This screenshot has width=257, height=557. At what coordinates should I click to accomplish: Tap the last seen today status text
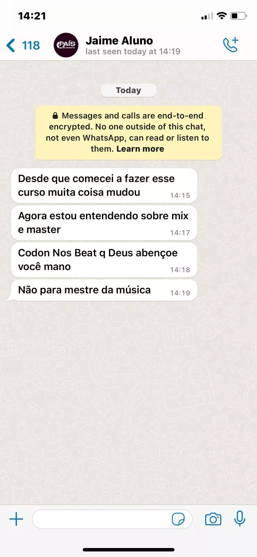tap(133, 52)
